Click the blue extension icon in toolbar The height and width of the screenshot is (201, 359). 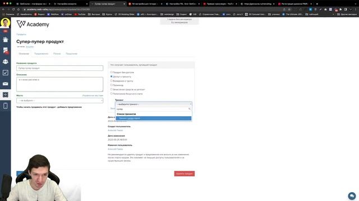310,9
